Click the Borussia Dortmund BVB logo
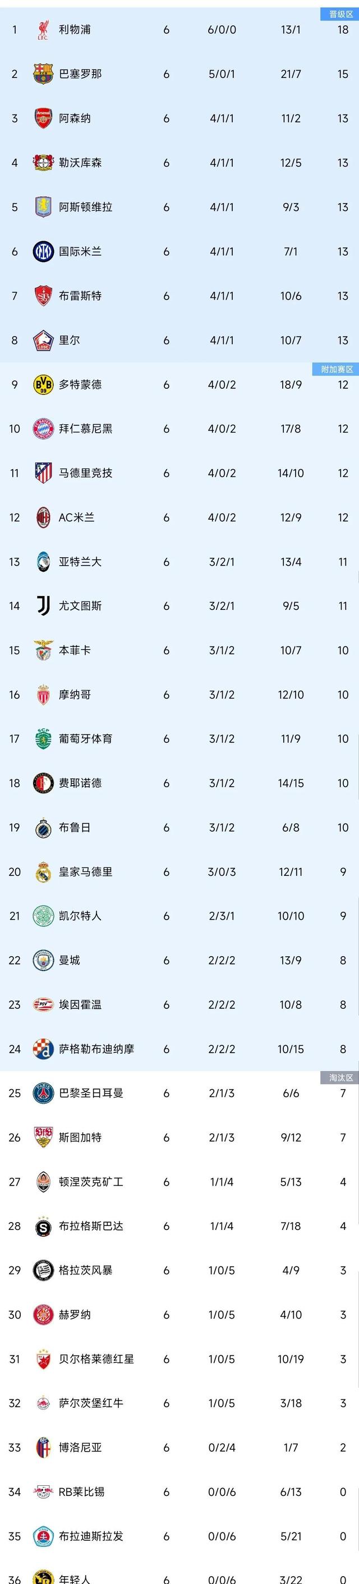This screenshot has height=1584, width=359. (43, 384)
